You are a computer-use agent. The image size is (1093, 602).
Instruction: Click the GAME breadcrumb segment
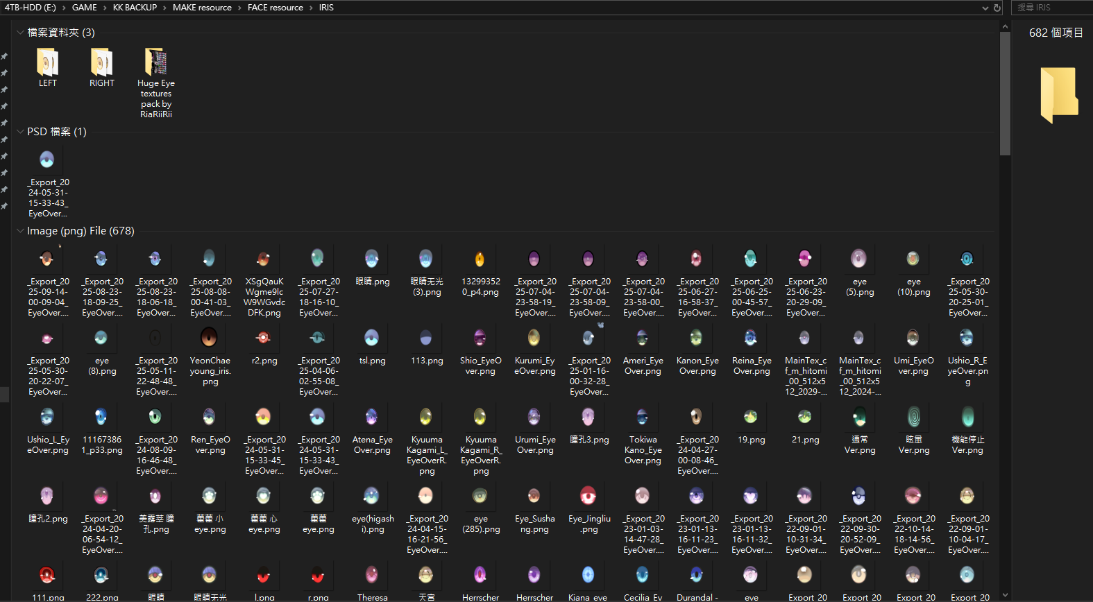pos(84,8)
